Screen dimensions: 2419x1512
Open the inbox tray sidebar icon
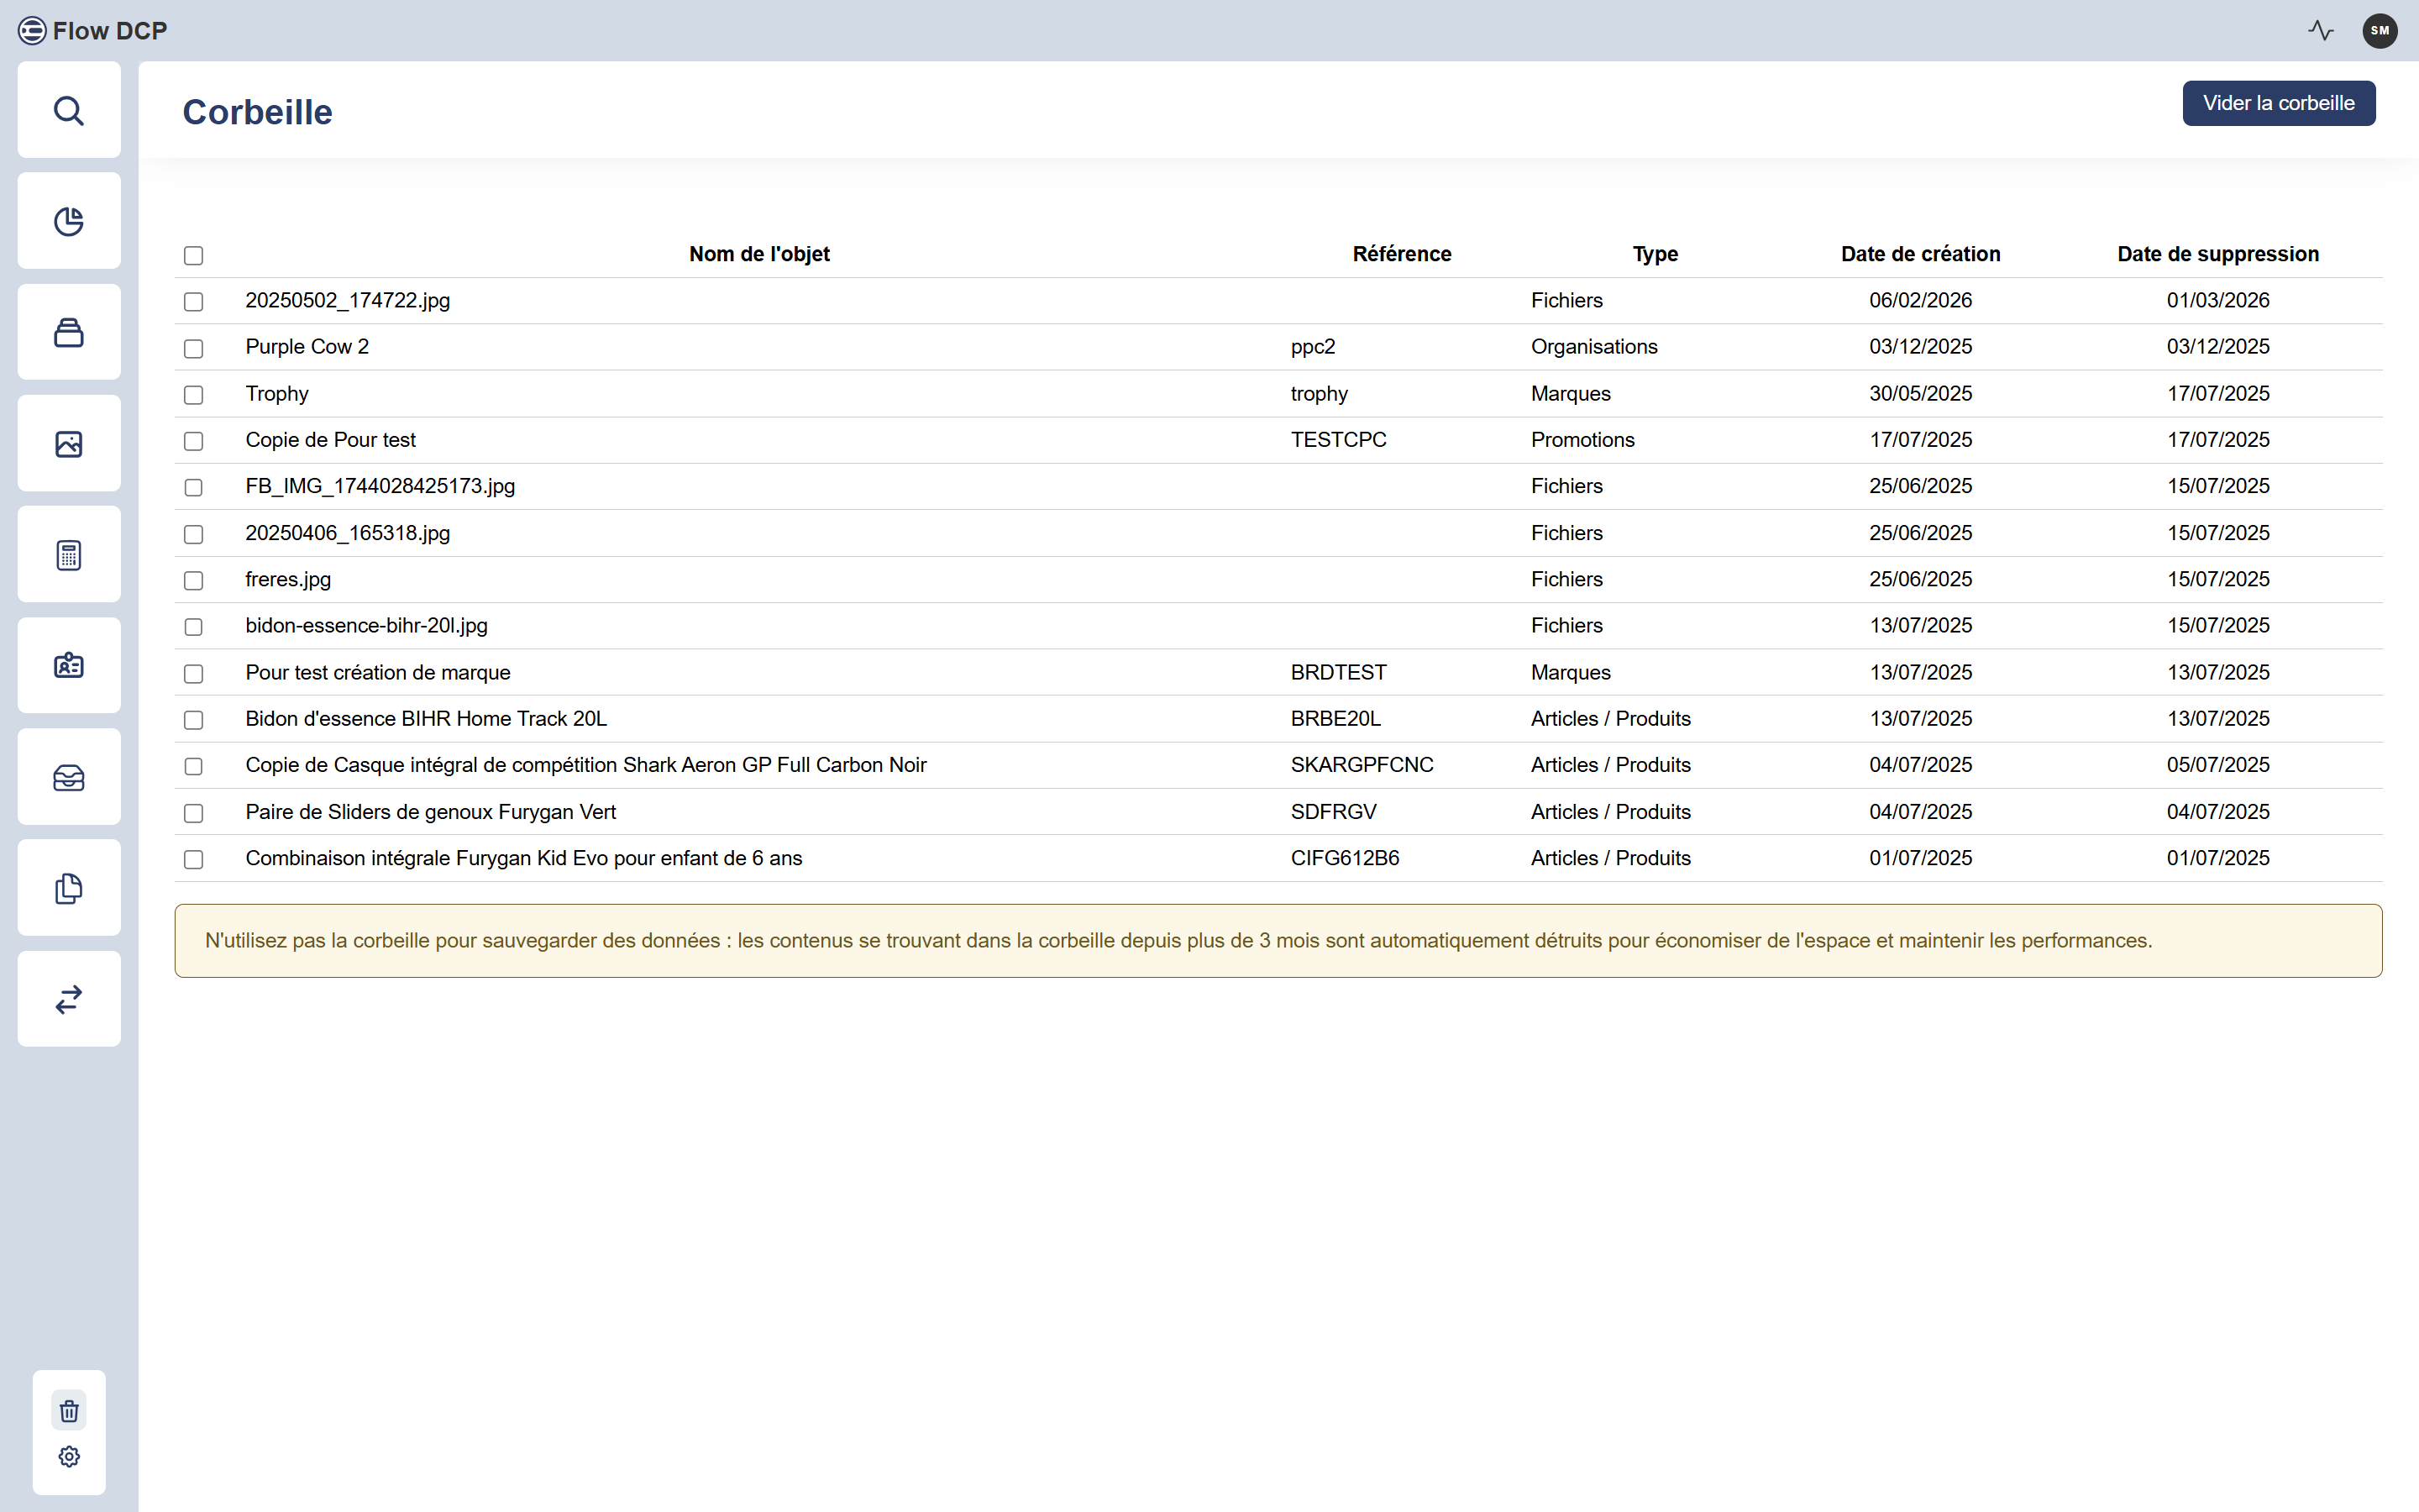68,777
